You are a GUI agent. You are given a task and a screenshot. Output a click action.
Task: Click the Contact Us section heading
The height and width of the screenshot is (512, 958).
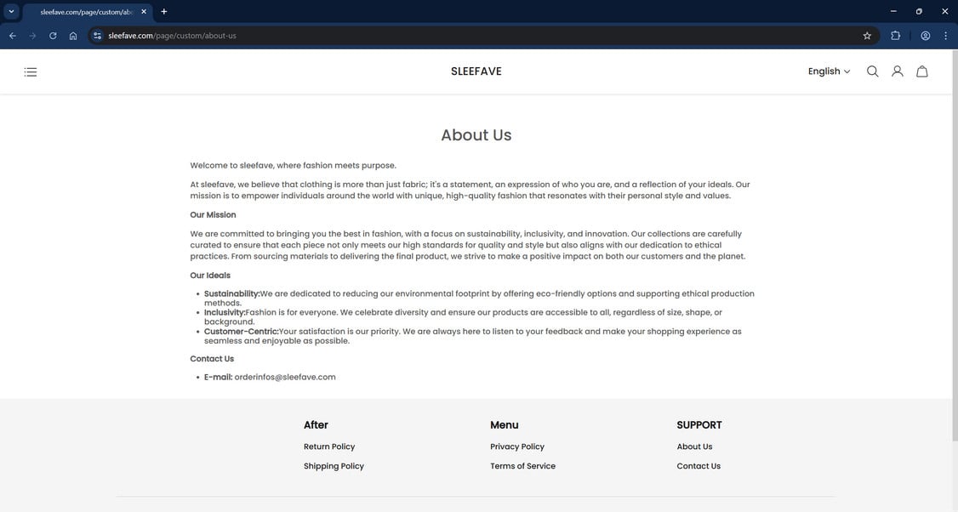click(212, 359)
